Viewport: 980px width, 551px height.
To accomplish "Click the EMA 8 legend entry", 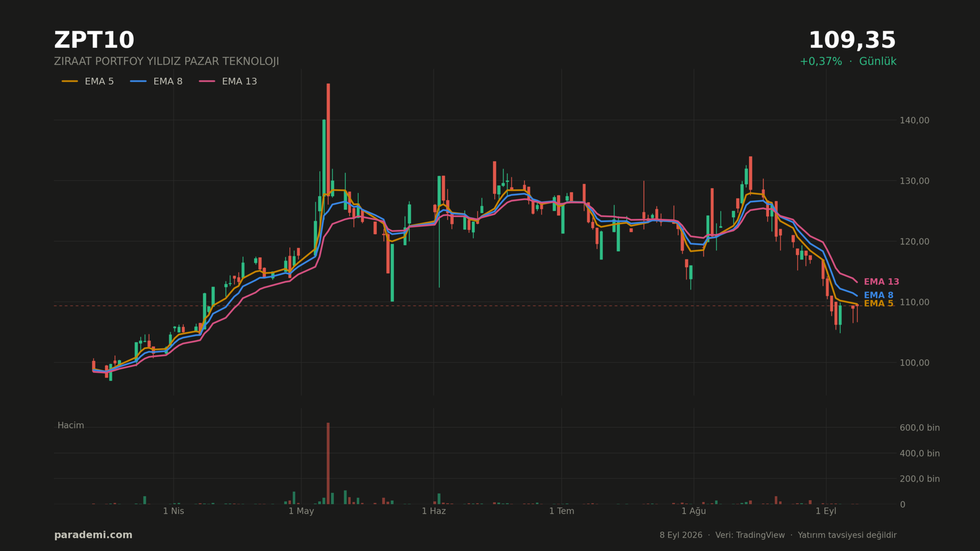I will click(x=156, y=81).
